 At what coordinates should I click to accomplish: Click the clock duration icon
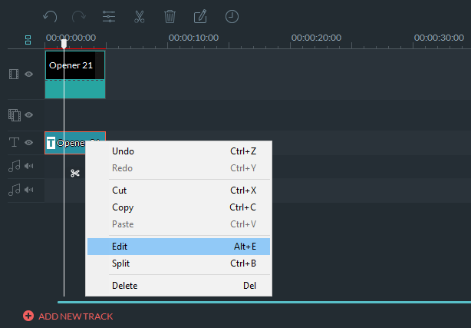point(232,17)
